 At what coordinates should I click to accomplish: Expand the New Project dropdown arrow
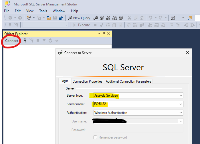(34, 18)
